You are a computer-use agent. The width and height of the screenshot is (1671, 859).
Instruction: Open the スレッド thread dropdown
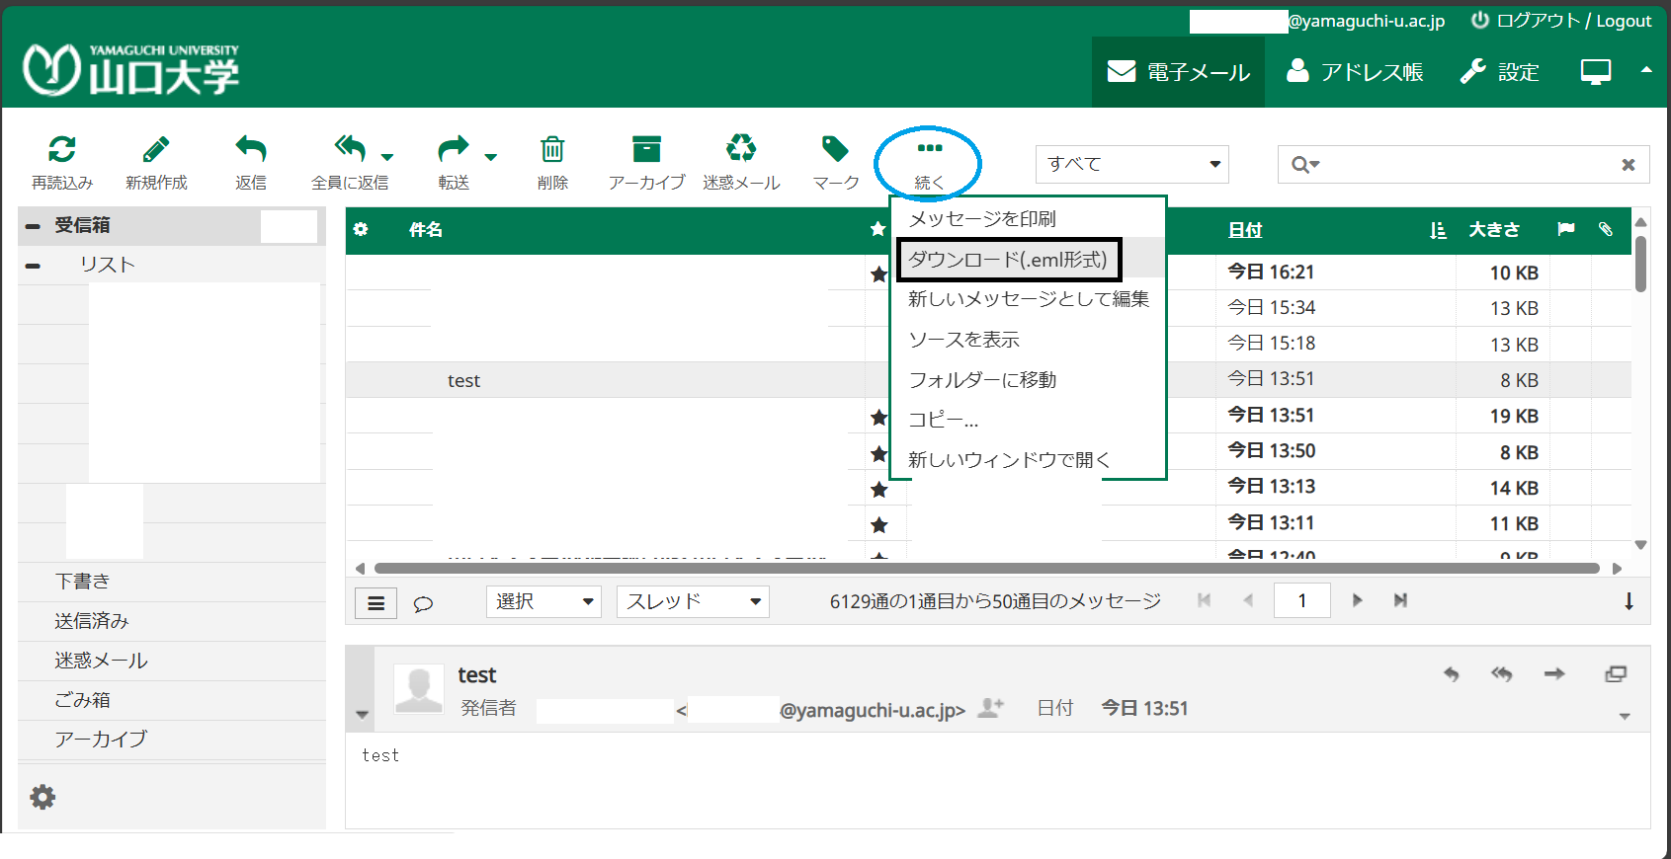coord(693,601)
